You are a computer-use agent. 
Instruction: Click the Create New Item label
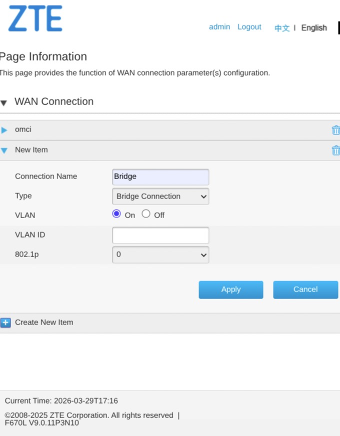(44, 322)
